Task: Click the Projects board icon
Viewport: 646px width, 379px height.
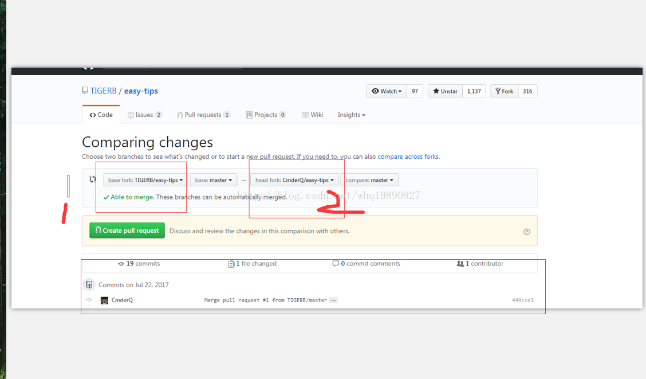Action: point(249,115)
